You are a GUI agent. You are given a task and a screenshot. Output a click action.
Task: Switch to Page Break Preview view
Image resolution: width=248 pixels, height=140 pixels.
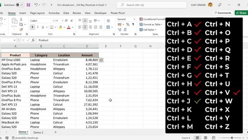tap(214, 138)
